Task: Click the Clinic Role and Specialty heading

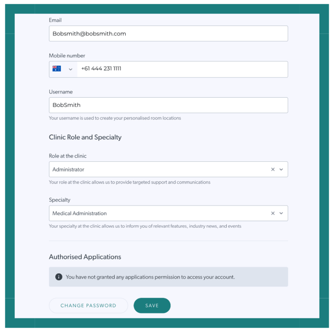Action: click(x=85, y=137)
